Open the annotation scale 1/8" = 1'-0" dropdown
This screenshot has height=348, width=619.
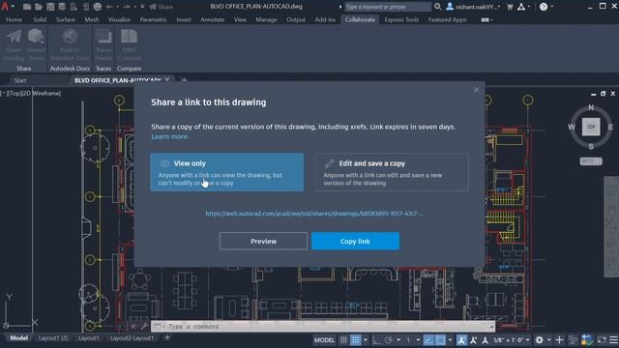(512, 339)
